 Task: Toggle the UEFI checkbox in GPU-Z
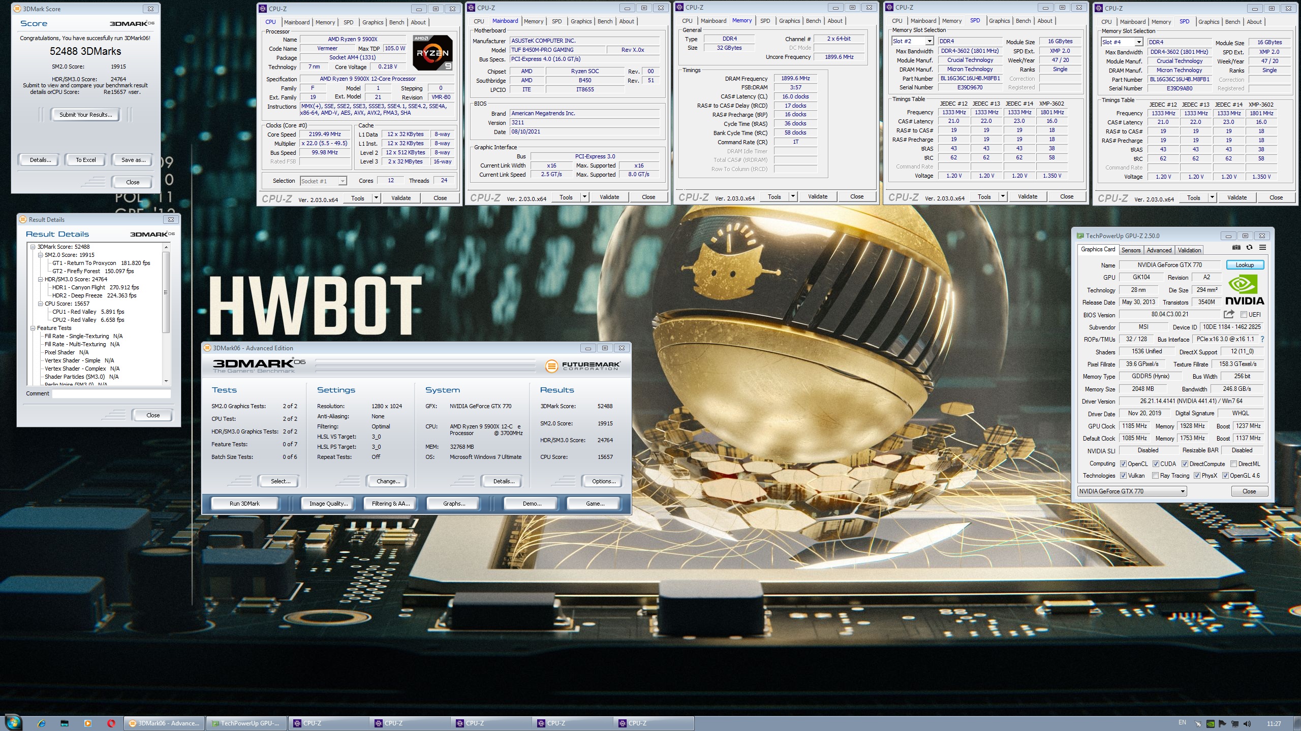[1244, 315]
